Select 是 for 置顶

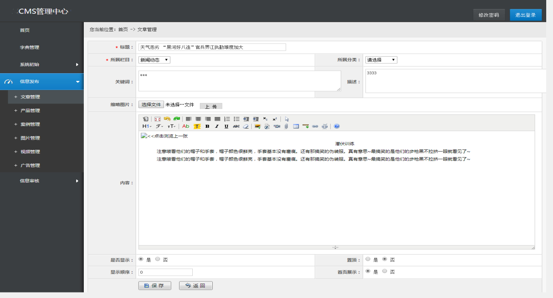(368, 259)
